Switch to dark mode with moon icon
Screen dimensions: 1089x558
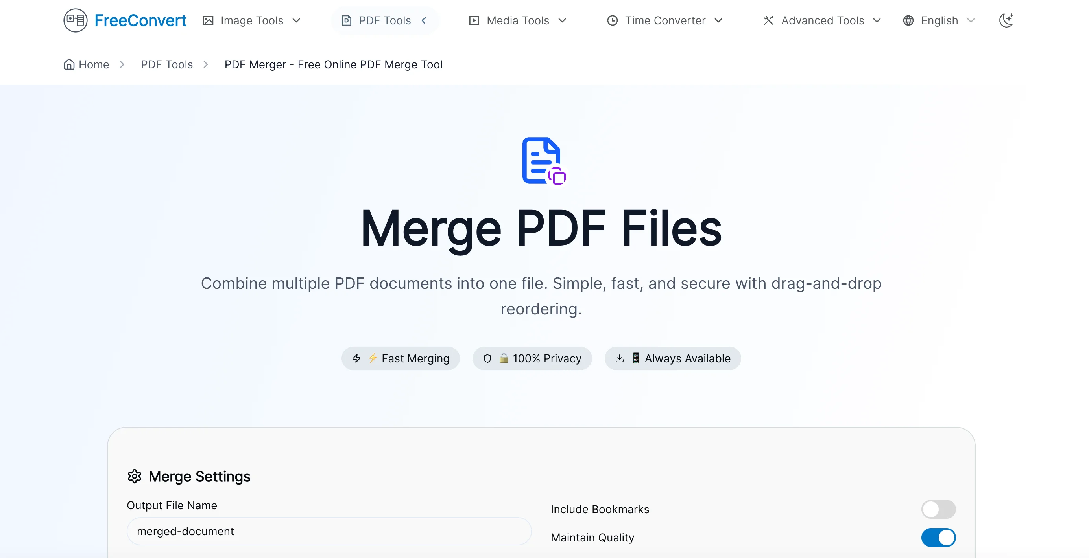tap(1006, 20)
